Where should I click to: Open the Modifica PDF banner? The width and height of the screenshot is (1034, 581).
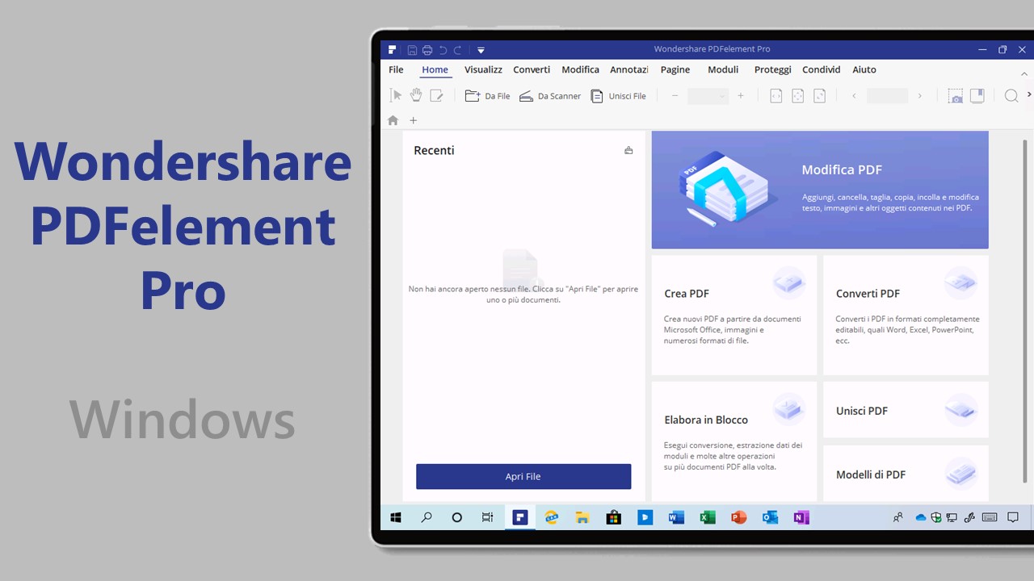click(x=820, y=190)
